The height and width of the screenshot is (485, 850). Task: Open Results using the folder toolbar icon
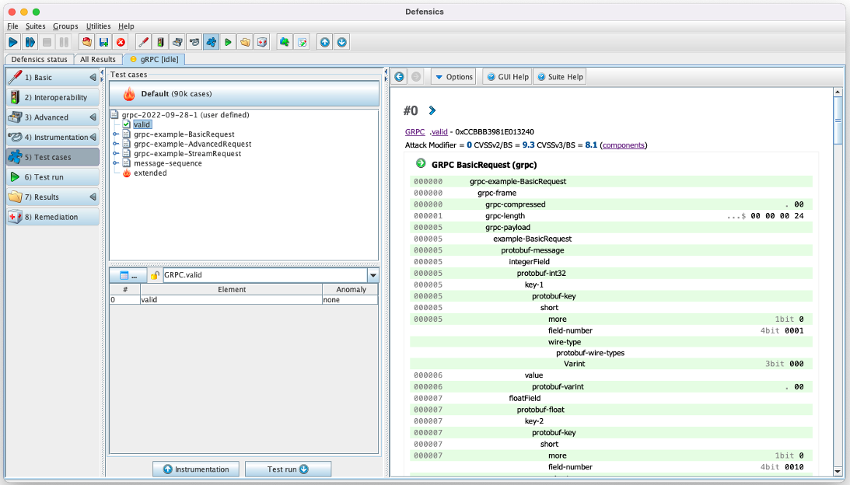click(x=246, y=42)
